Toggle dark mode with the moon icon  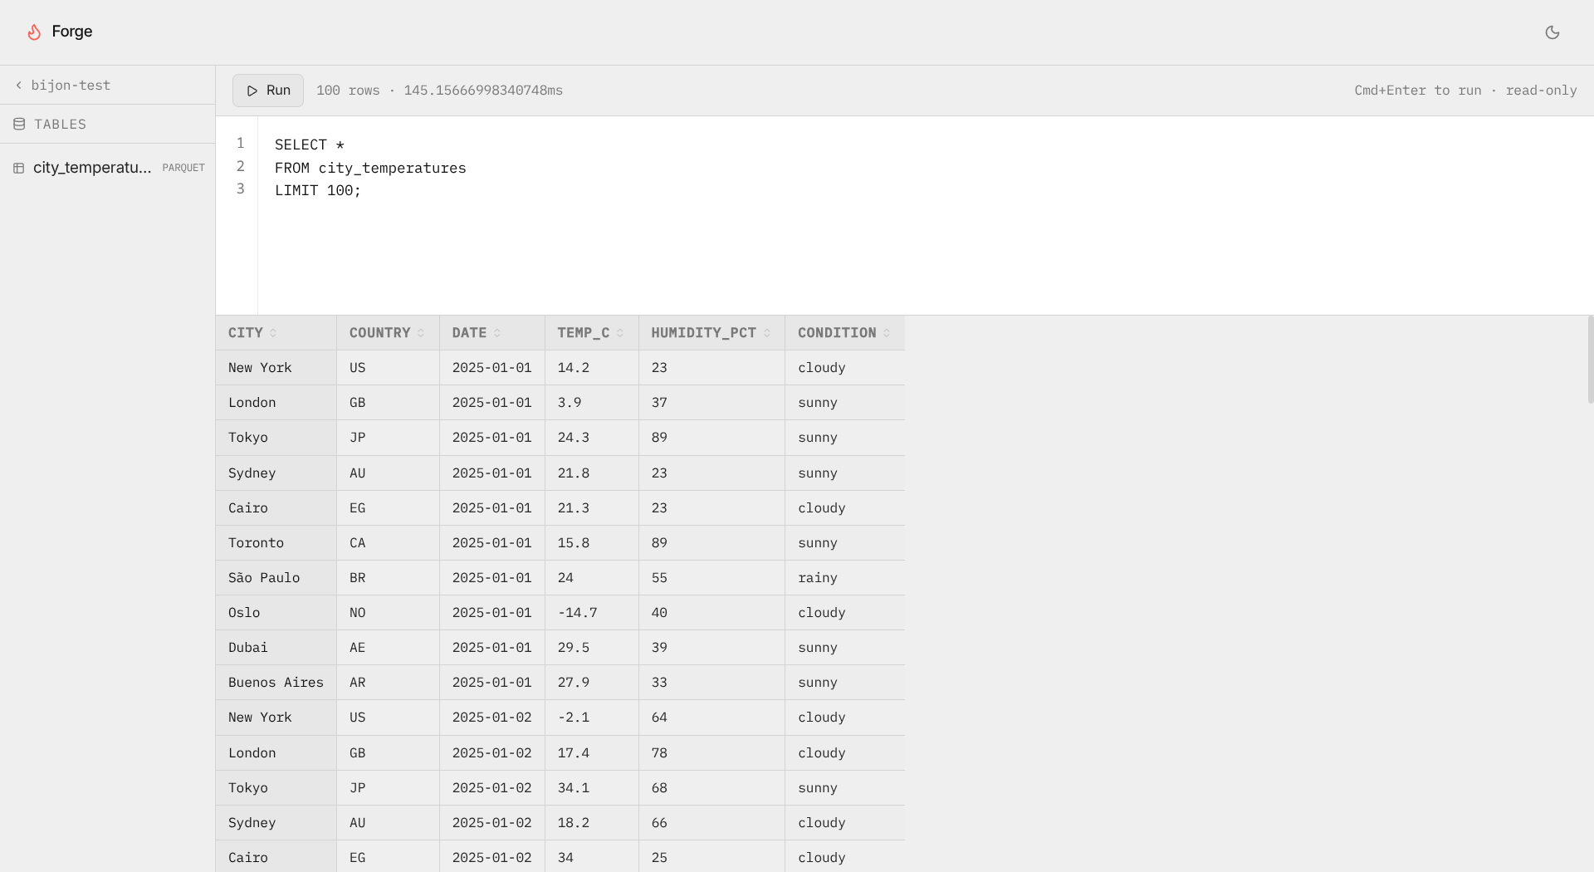[x=1552, y=32]
